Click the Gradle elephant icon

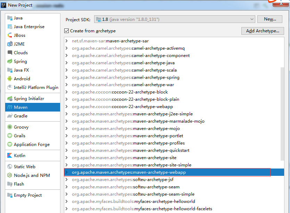(10, 116)
